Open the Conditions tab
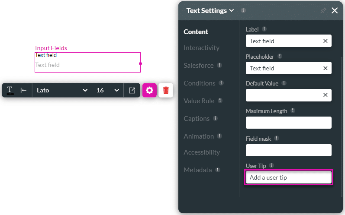Viewport: 345px width, 215px height. (x=199, y=83)
